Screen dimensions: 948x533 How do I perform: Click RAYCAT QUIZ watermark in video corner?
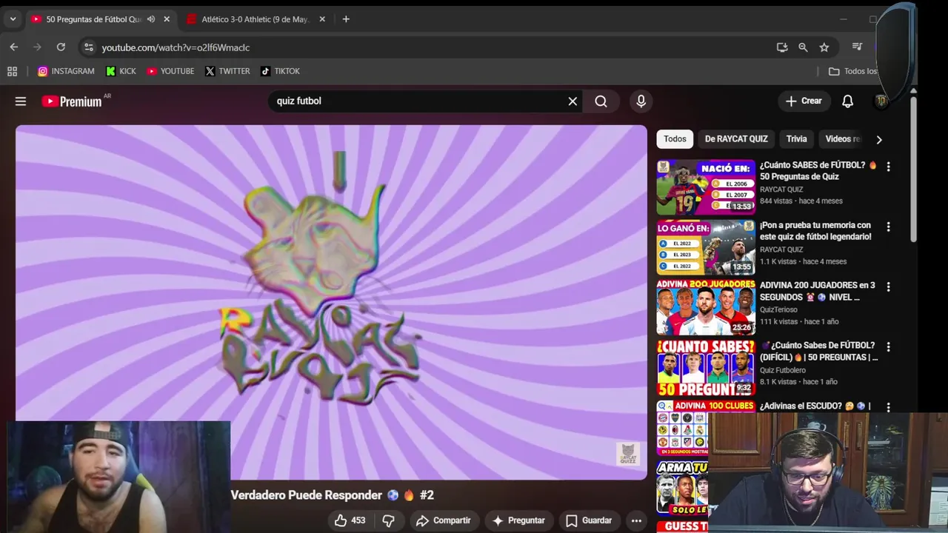click(627, 454)
